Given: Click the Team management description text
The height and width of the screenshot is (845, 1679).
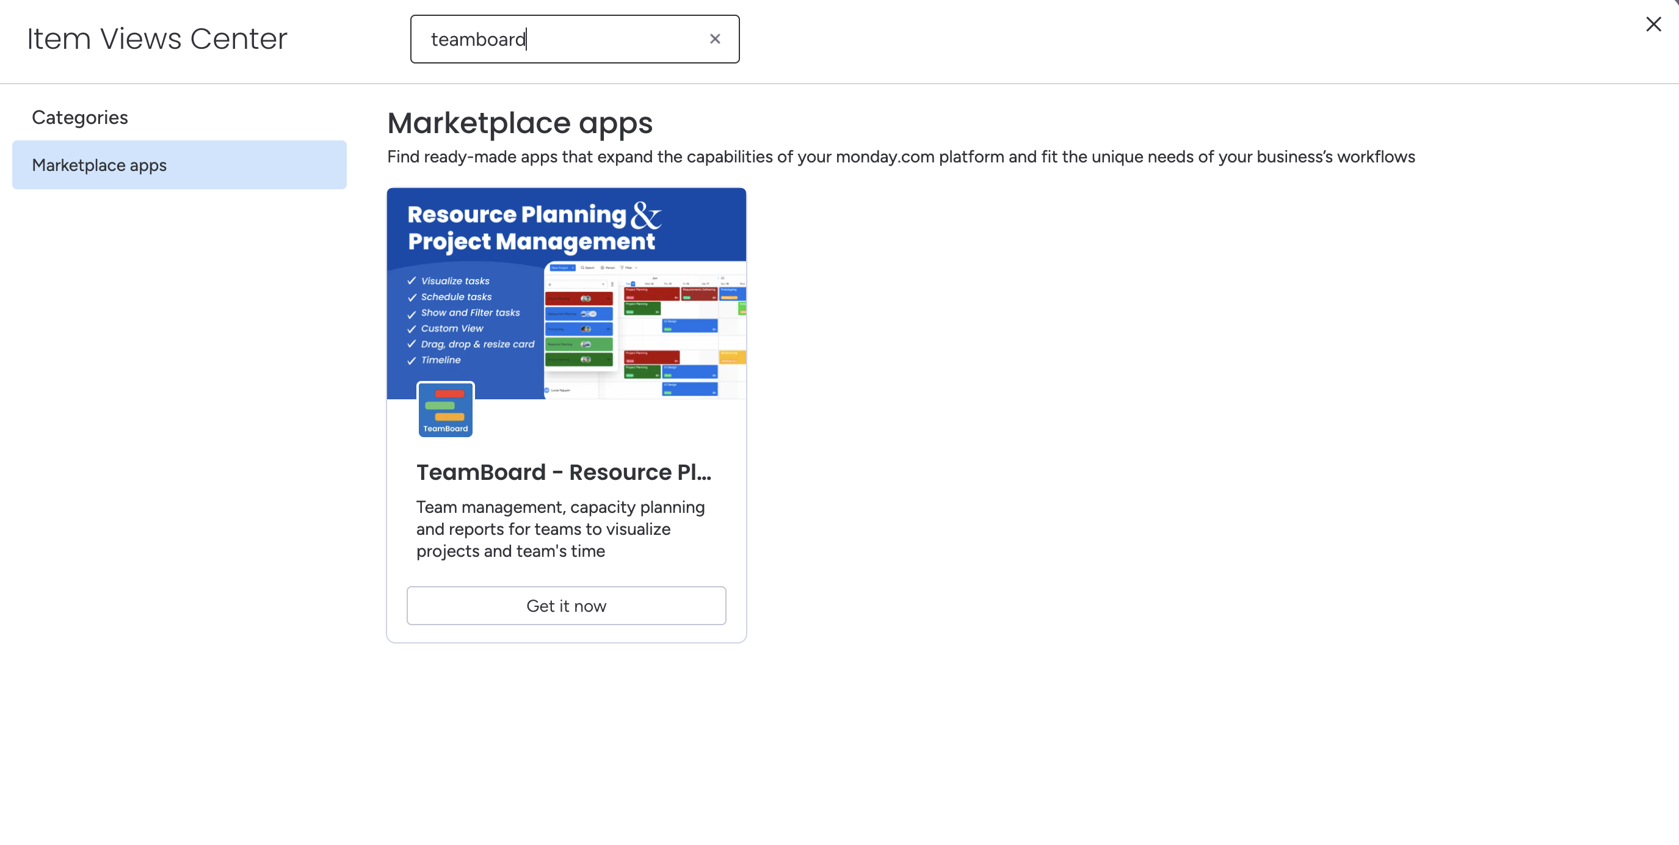Looking at the screenshot, I should click(x=560, y=529).
